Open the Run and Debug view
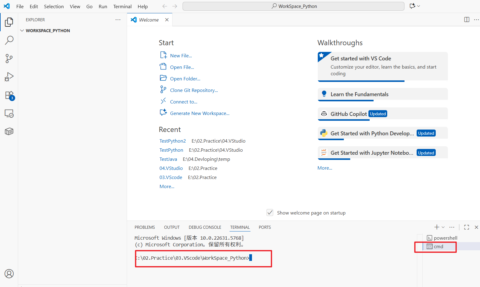 [x=9, y=77]
